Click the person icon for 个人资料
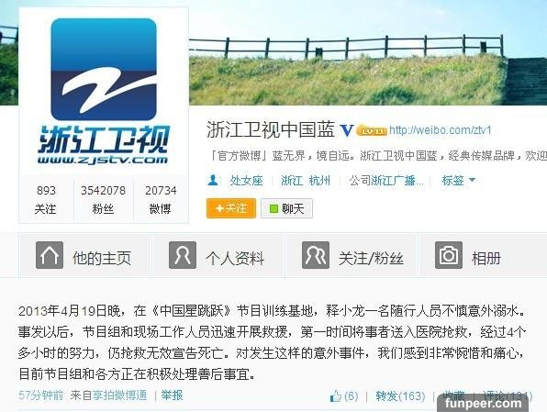Image resolution: width=547 pixels, height=412 pixels. 183,255
